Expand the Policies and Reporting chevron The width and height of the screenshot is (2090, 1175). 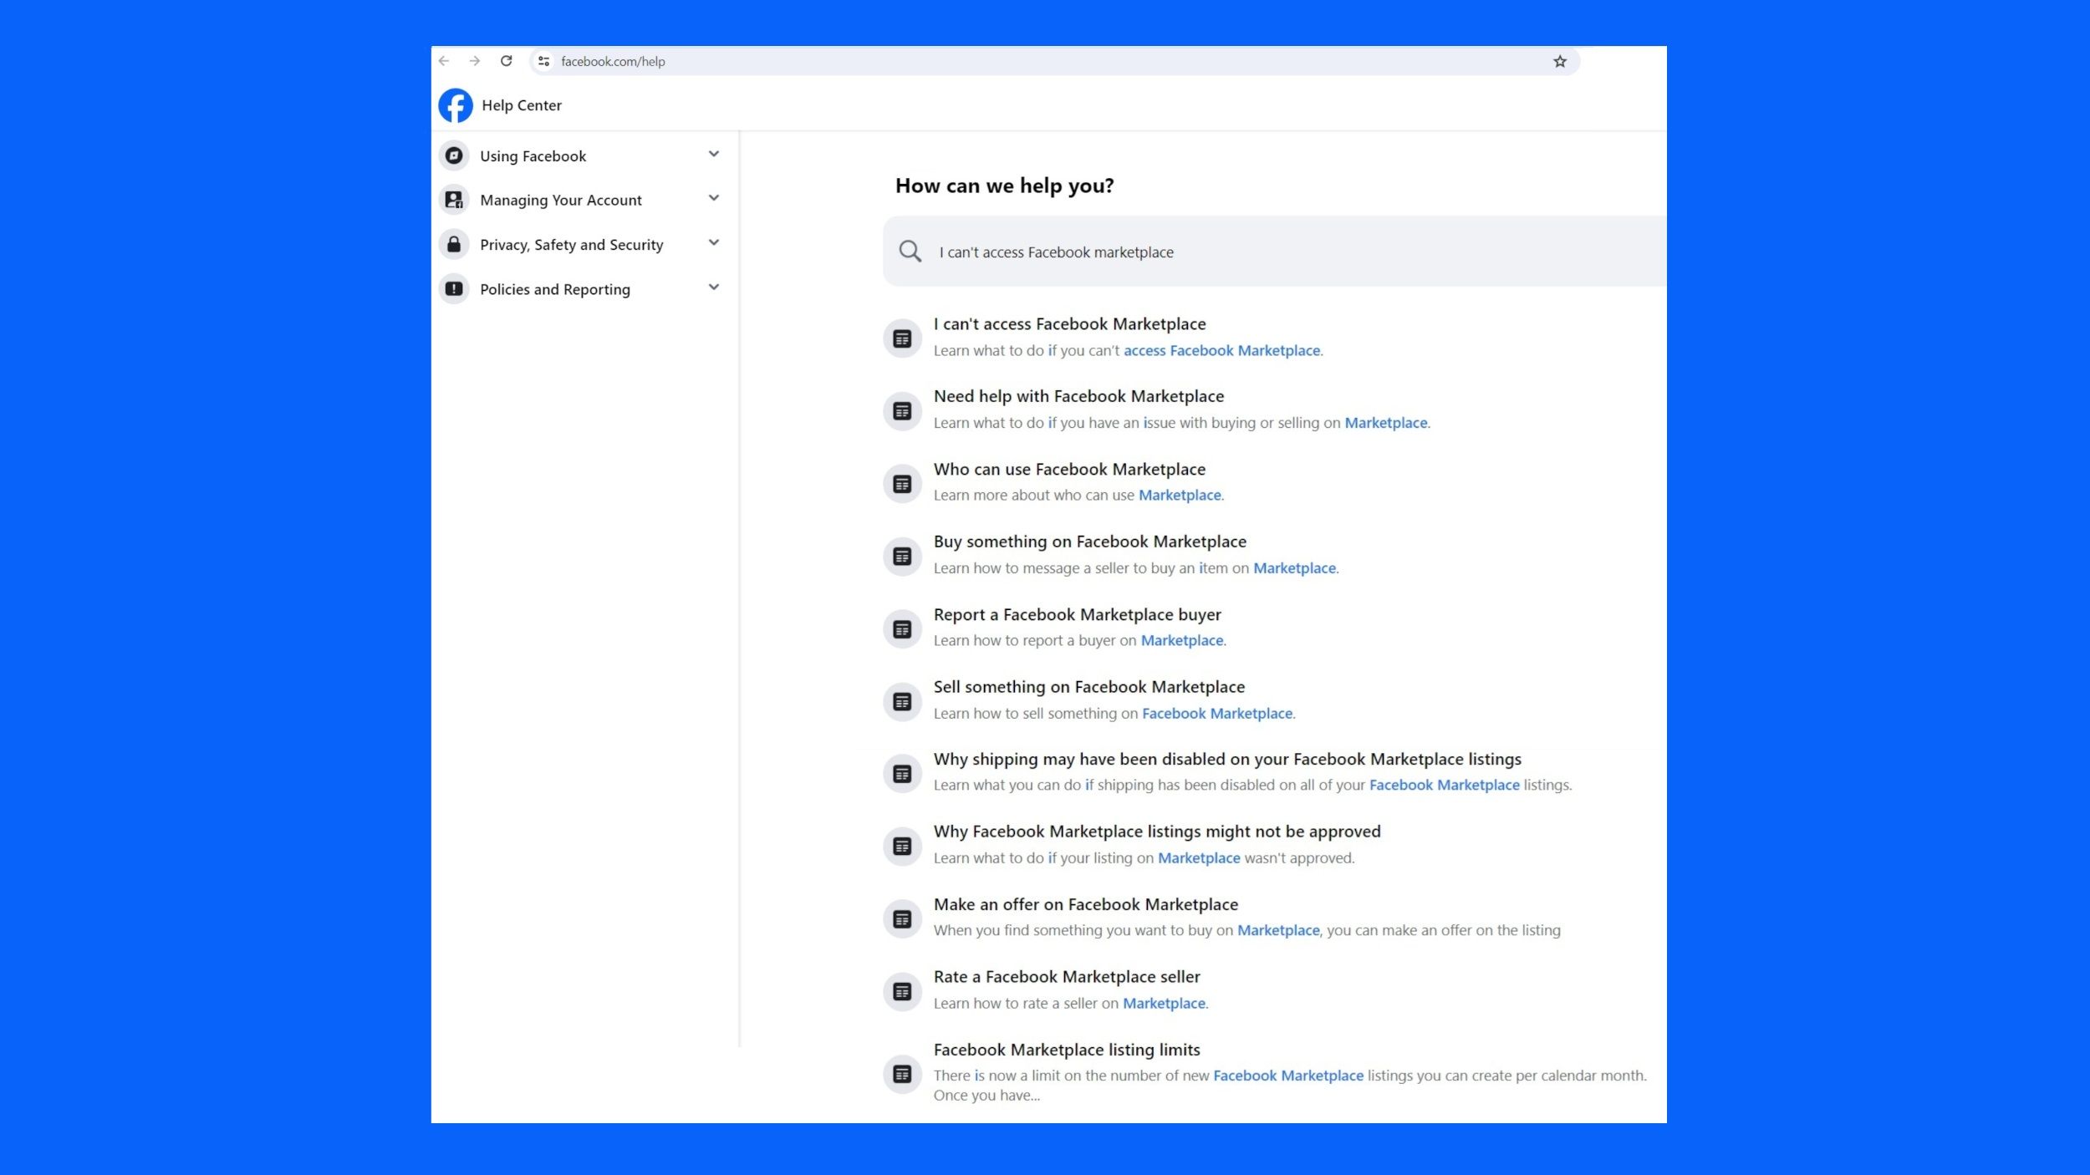click(713, 287)
